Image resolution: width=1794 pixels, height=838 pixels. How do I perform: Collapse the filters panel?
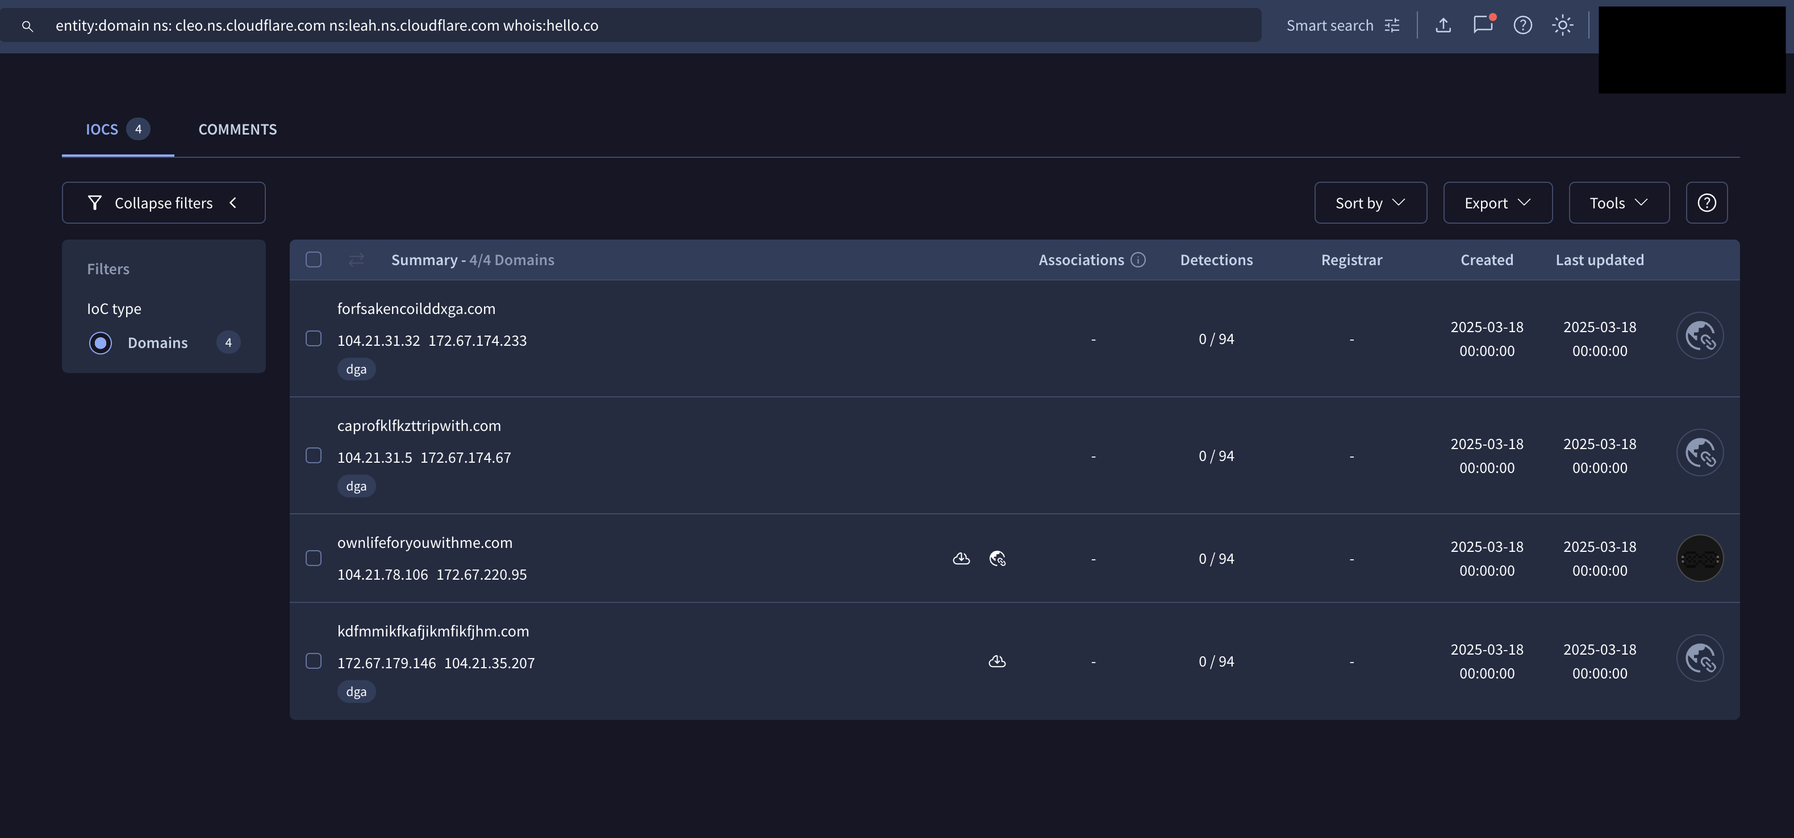click(x=163, y=203)
